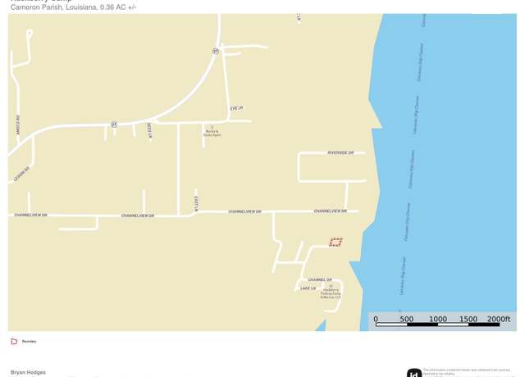The width and height of the screenshot is (525, 377).
Task: Click the Amoco Rd vertical label
Action: click(18, 125)
